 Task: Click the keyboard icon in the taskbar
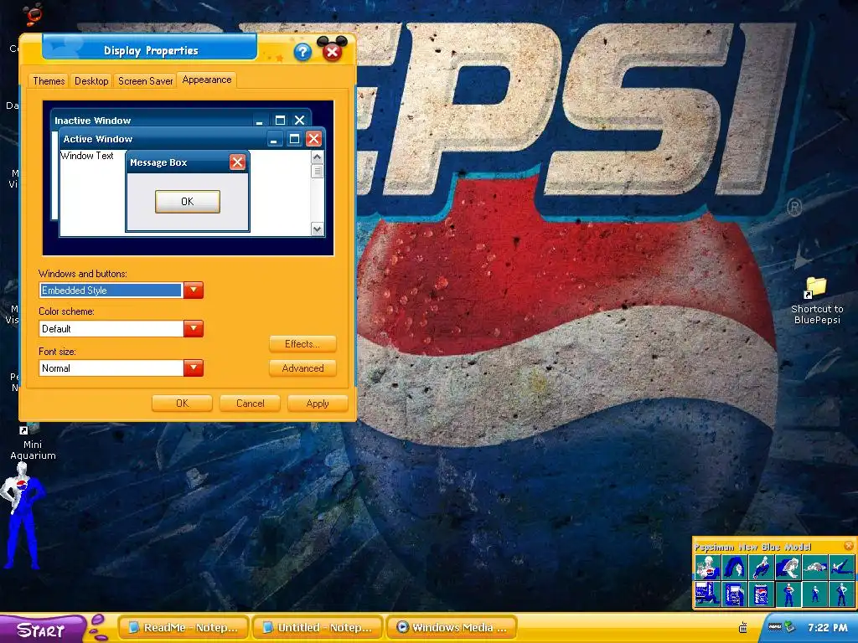[743, 628]
